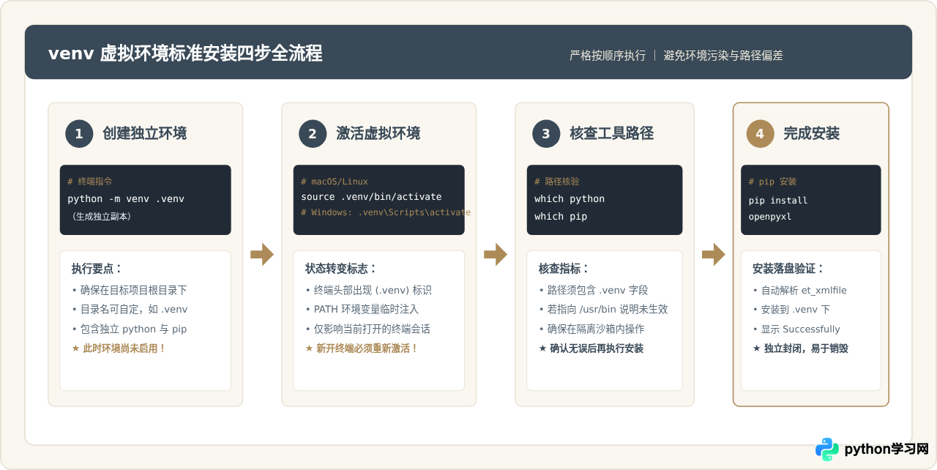
Task: Select the command "source .venv/bin/activate"
Action: [371, 197]
